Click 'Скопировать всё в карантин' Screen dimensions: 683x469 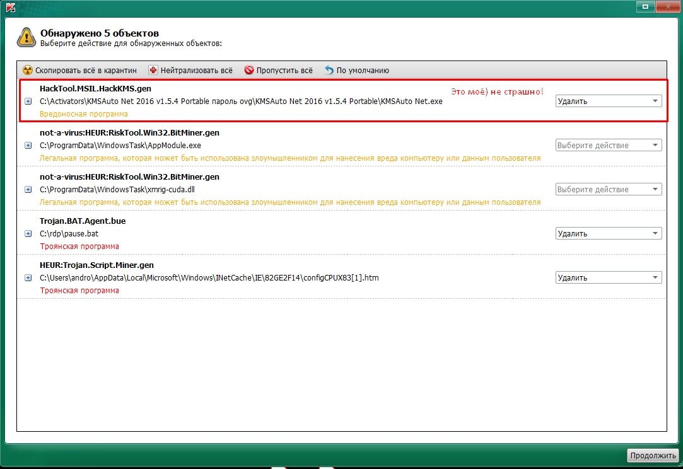86,71
